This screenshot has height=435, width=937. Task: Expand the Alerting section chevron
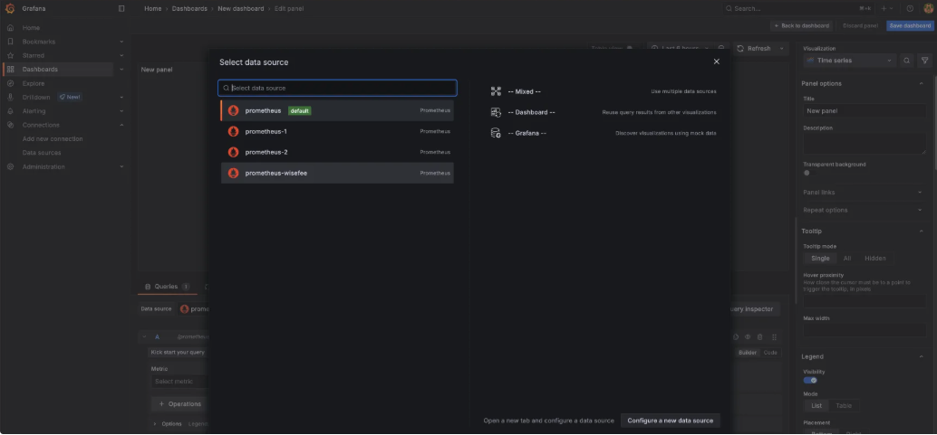pyautogui.click(x=121, y=111)
